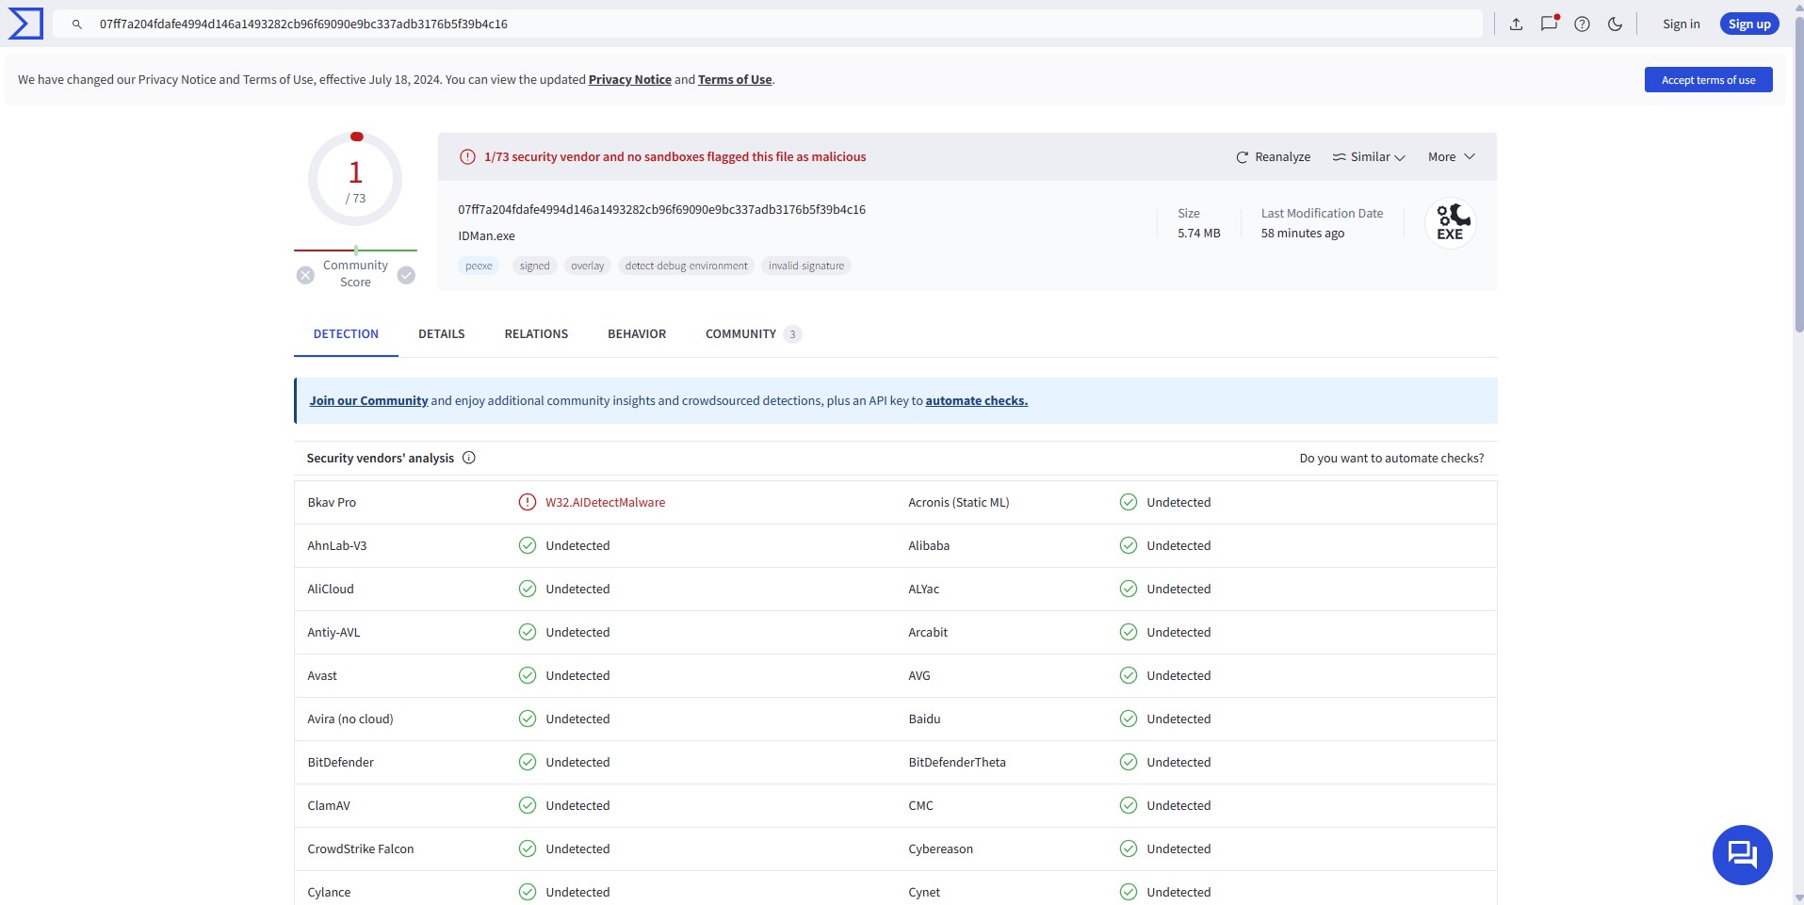Click the 5.74 MB size value

tap(1198, 234)
